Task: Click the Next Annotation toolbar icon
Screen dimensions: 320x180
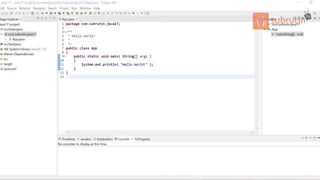Action: point(104,13)
